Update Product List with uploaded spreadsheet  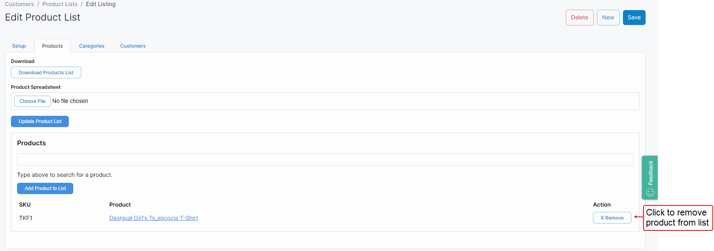coord(40,121)
